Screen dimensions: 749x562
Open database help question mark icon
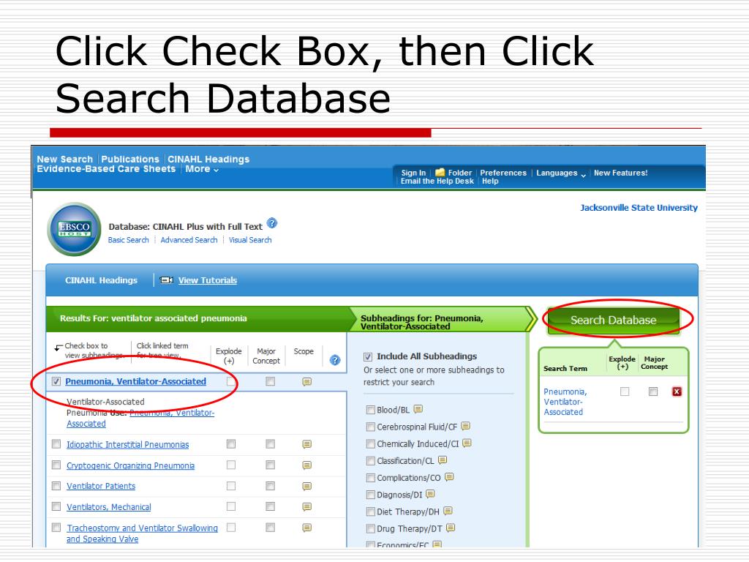pos(272,223)
